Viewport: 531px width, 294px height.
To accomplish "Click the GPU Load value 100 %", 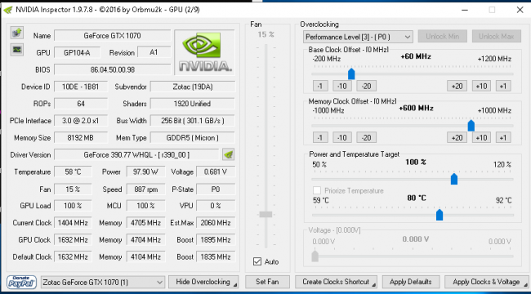I will [74, 206].
